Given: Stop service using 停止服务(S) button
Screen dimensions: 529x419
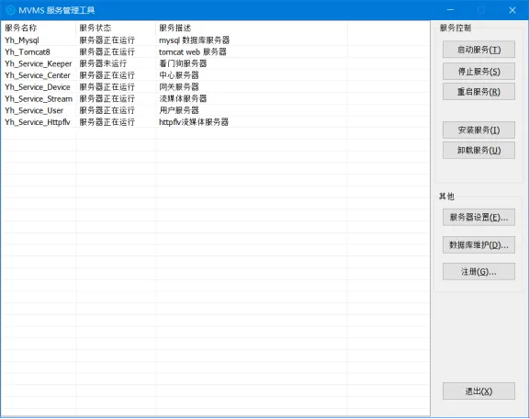Looking at the screenshot, I should 478,72.
